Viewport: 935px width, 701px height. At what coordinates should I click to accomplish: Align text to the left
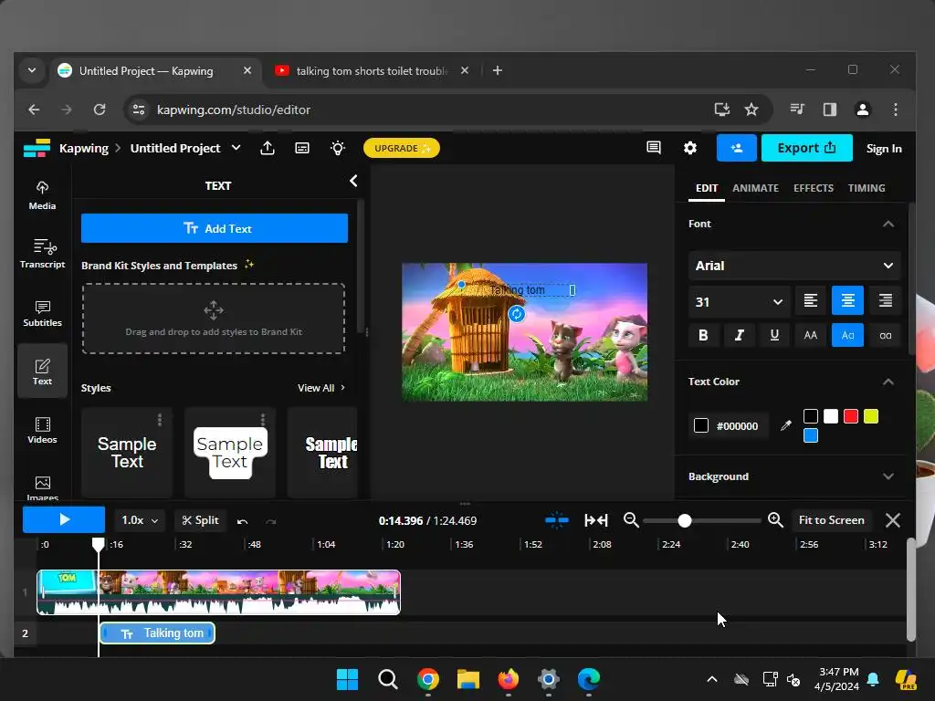(811, 301)
